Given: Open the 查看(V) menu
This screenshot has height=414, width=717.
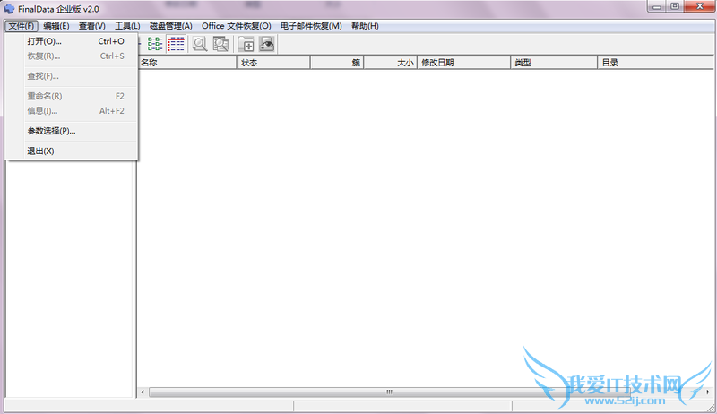Looking at the screenshot, I should click(92, 26).
